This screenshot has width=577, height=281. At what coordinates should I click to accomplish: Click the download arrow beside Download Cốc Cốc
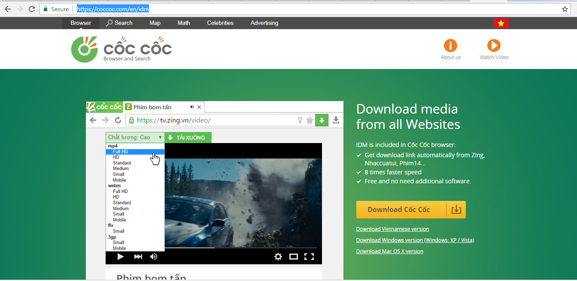[456, 209]
